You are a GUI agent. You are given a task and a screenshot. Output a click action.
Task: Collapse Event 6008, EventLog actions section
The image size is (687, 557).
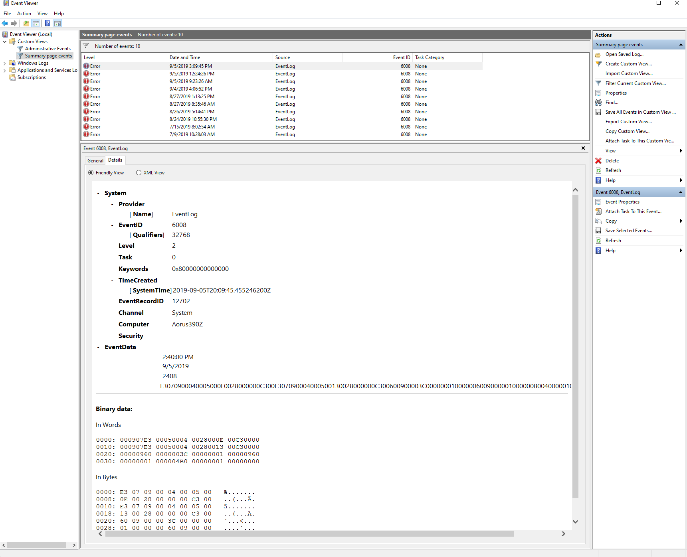click(x=681, y=192)
